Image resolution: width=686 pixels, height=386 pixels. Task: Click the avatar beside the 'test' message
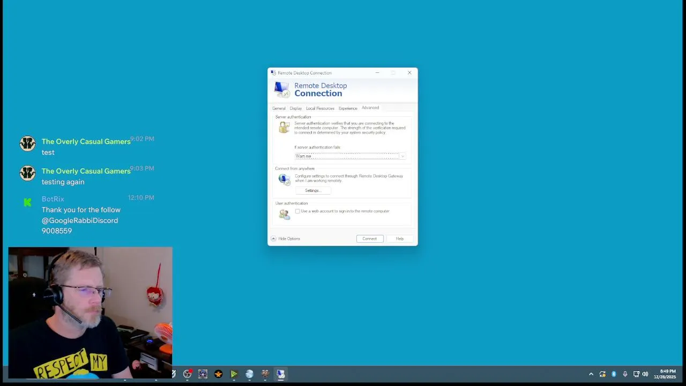[27, 144]
